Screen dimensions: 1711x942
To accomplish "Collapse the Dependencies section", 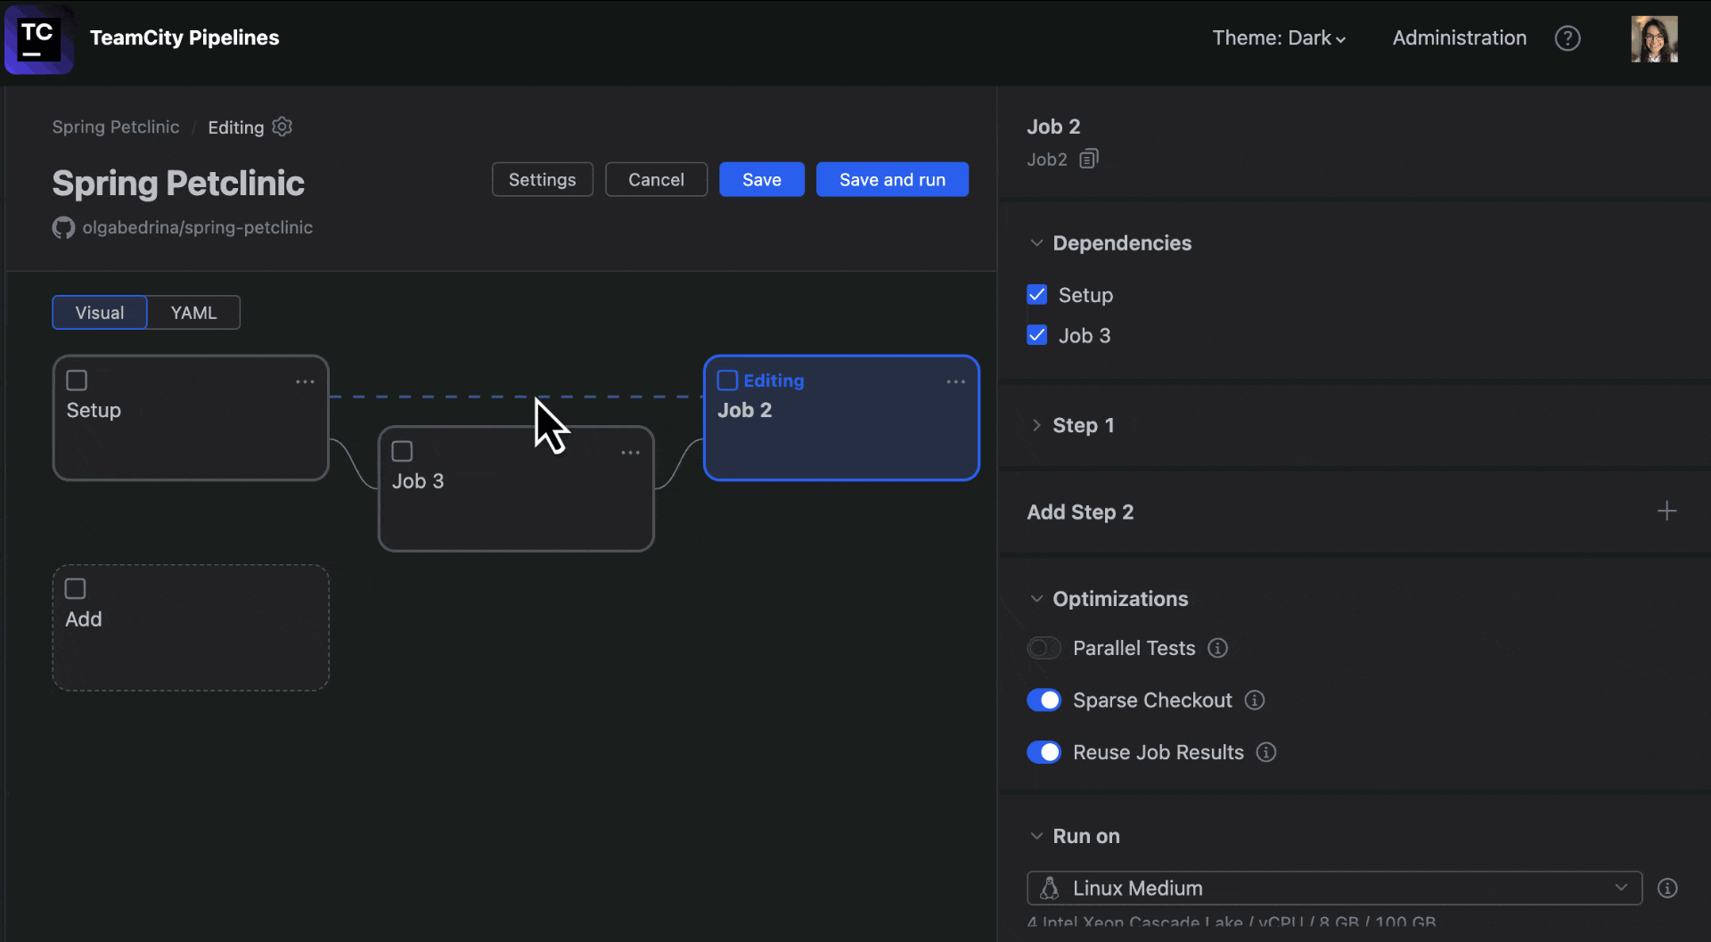I will click(x=1036, y=243).
